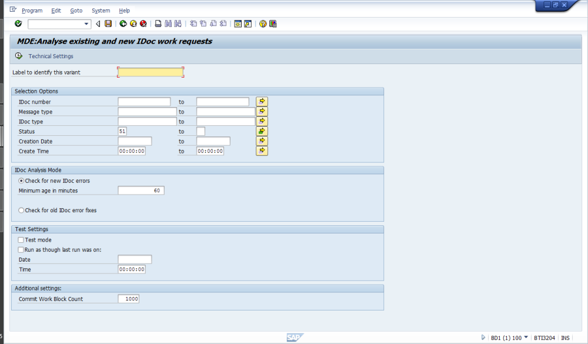Enable the Test mode checkbox
This screenshot has height=344, width=588.
click(x=21, y=240)
